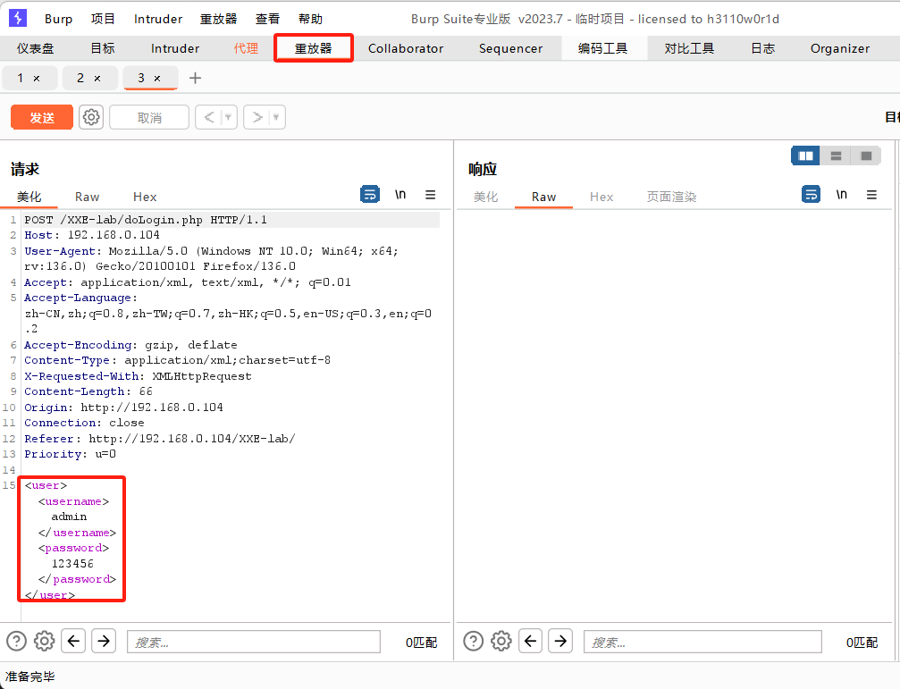Click the Content-Length: 66 header line
900x689 pixels.
[88, 391]
